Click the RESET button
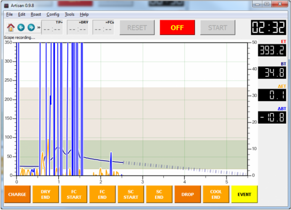Viewport: 291px width, 210px height. point(137,28)
